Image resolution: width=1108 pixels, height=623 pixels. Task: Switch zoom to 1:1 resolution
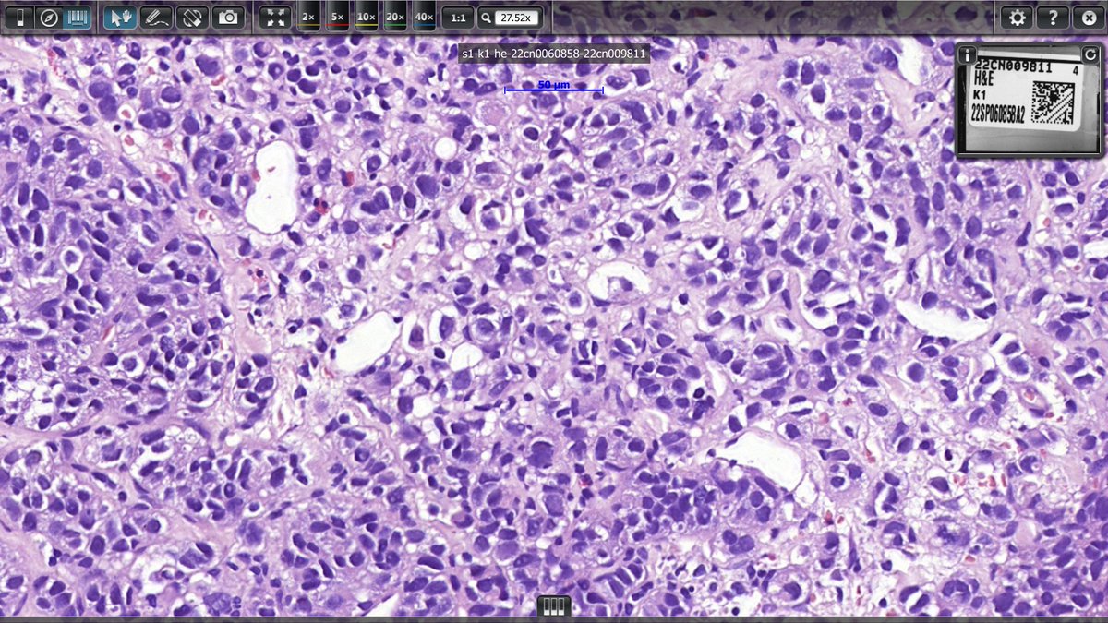[458, 18]
